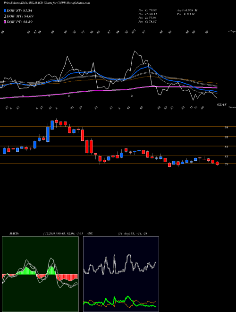Click the 101 label above the EMA chart
Image resolution: width=236 pixels, height=312 pixels.
point(134,32)
